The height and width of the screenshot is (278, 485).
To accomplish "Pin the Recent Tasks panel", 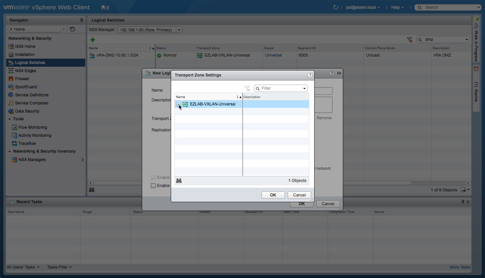I will 463,202.
